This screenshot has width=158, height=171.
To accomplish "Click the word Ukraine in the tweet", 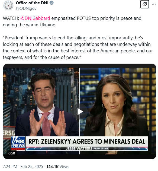I will [48, 25].
